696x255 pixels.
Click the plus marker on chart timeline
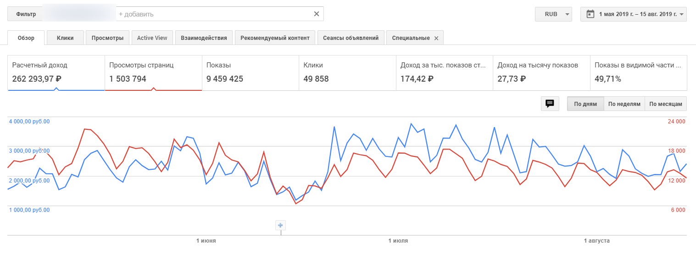coord(281,225)
